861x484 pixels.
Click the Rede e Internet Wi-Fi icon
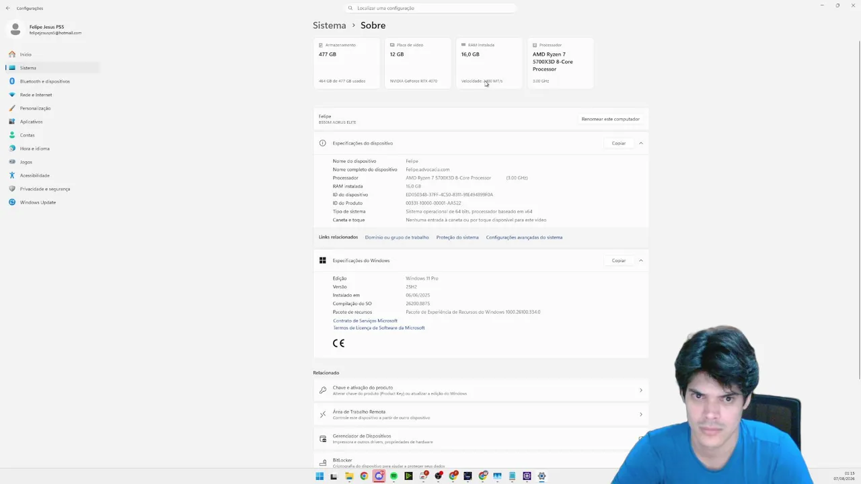pos(12,95)
